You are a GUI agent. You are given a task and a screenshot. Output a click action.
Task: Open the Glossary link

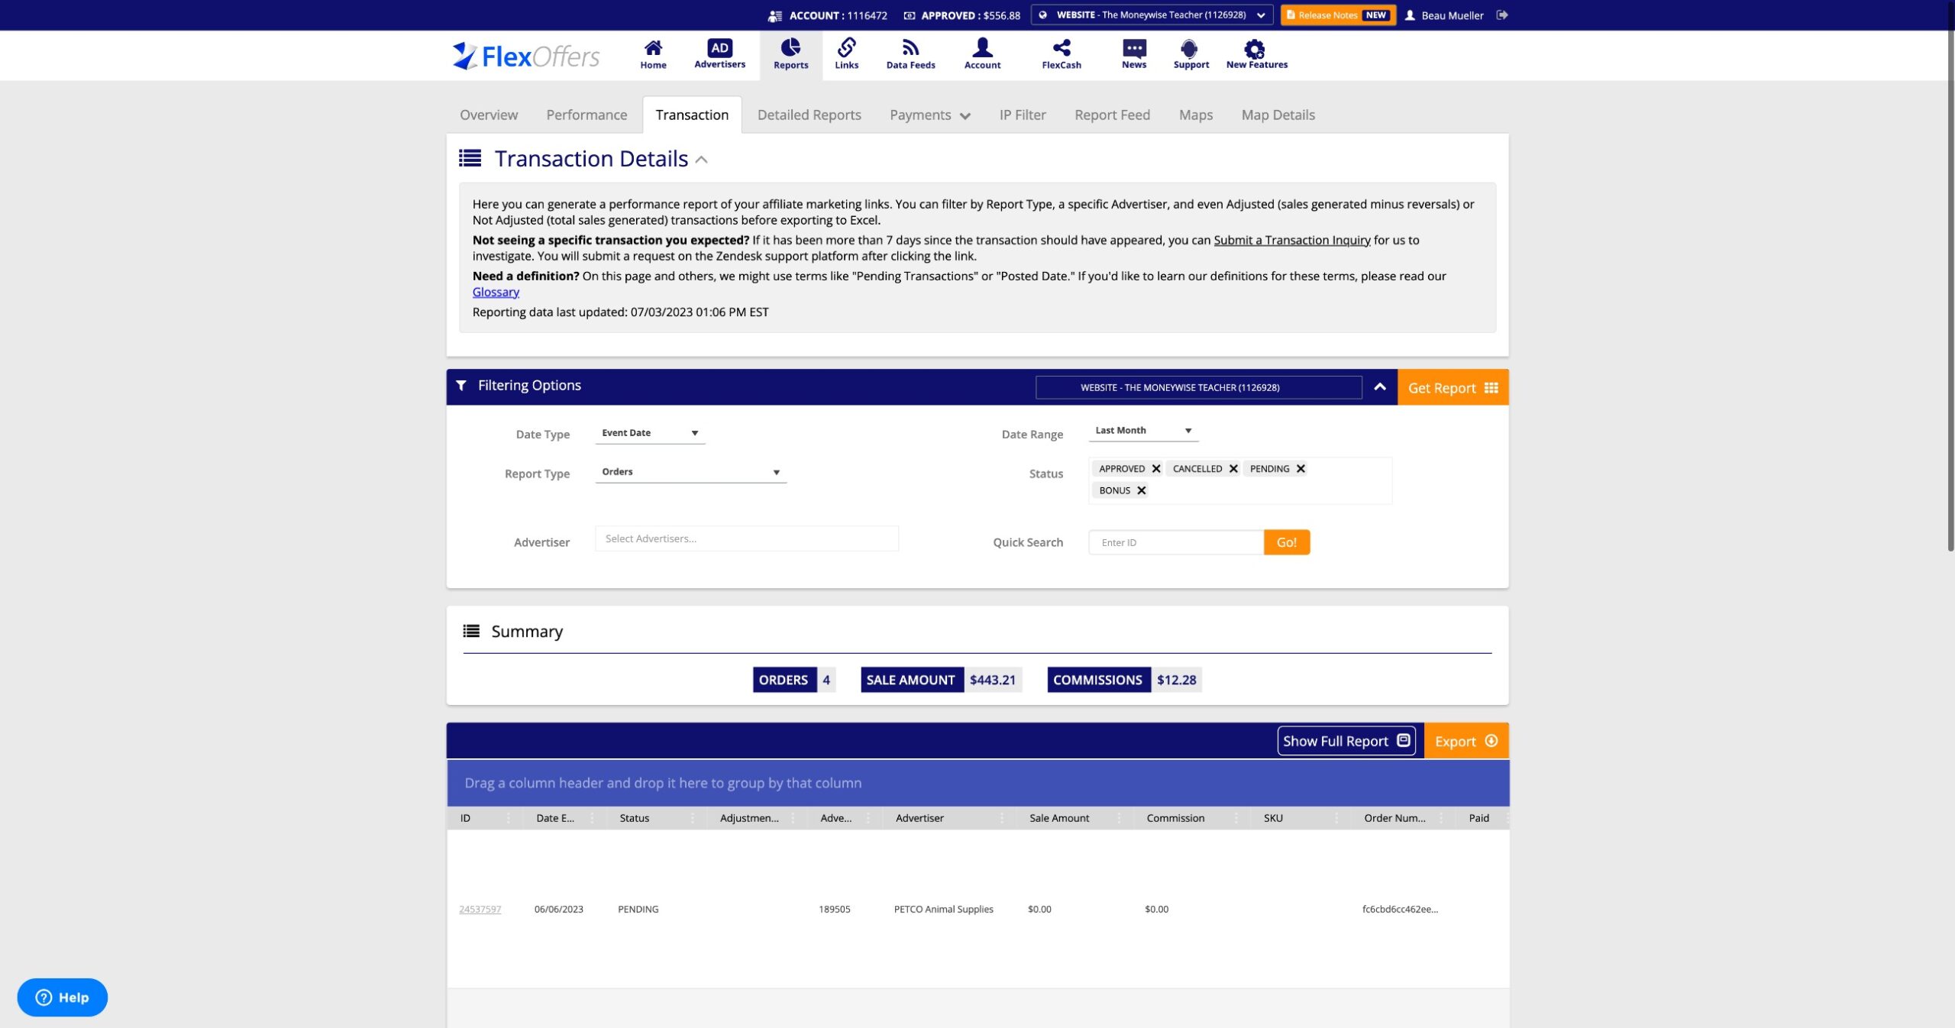click(496, 292)
